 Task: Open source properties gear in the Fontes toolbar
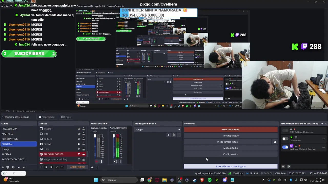point(51,167)
